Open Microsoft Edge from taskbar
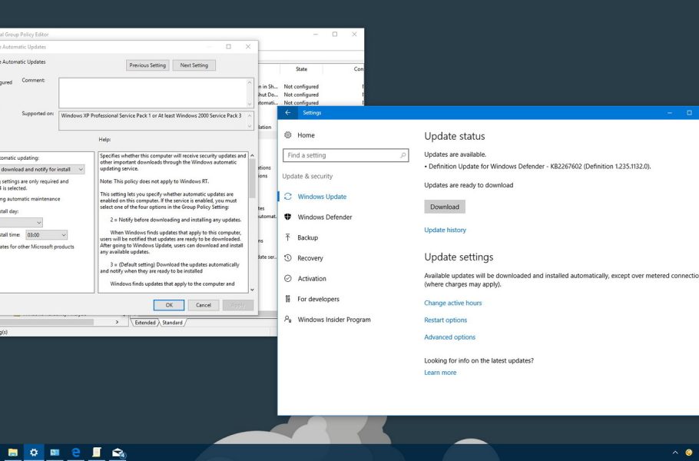 pos(76,453)
